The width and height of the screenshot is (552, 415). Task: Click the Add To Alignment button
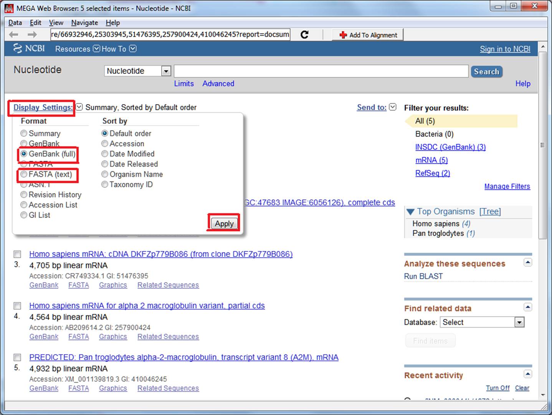[369, 35]
